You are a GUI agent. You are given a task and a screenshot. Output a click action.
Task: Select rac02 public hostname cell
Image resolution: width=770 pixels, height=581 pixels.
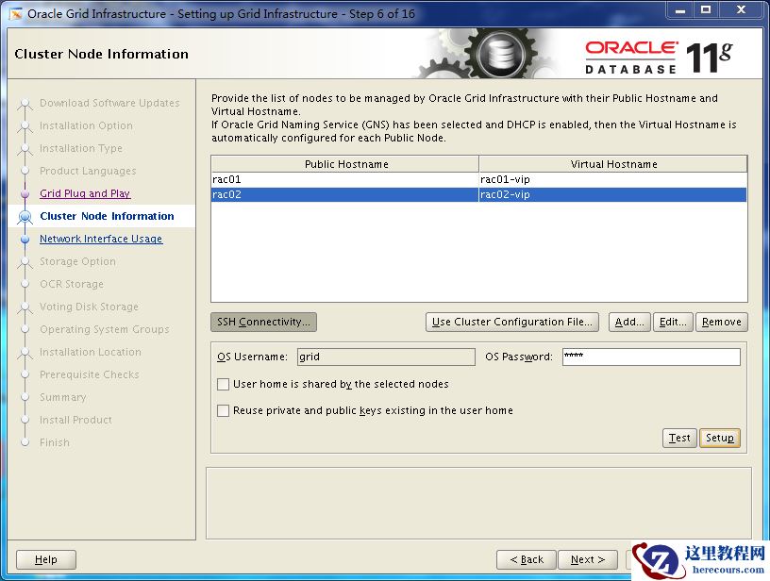(x=344, y=194)
